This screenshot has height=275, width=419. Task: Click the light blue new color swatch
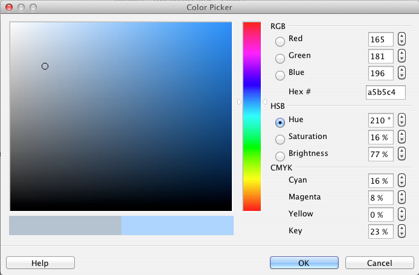pyautogui.click(x=178, y=225)
